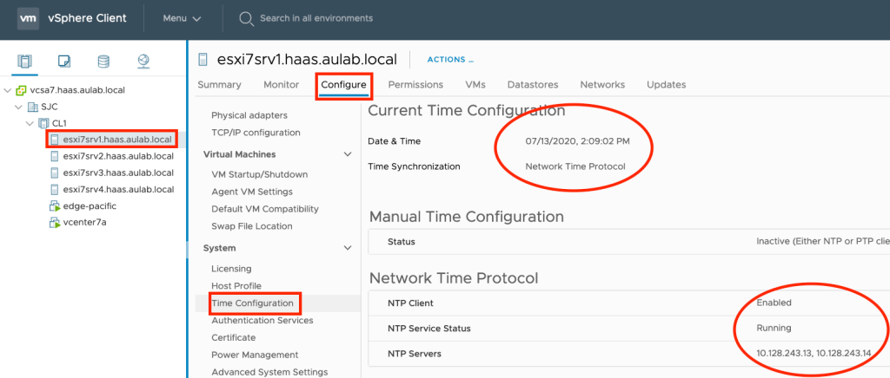This screenshot has width=890, height=378.
Task: Click the search magnifier icon
Action: (246, 18)
